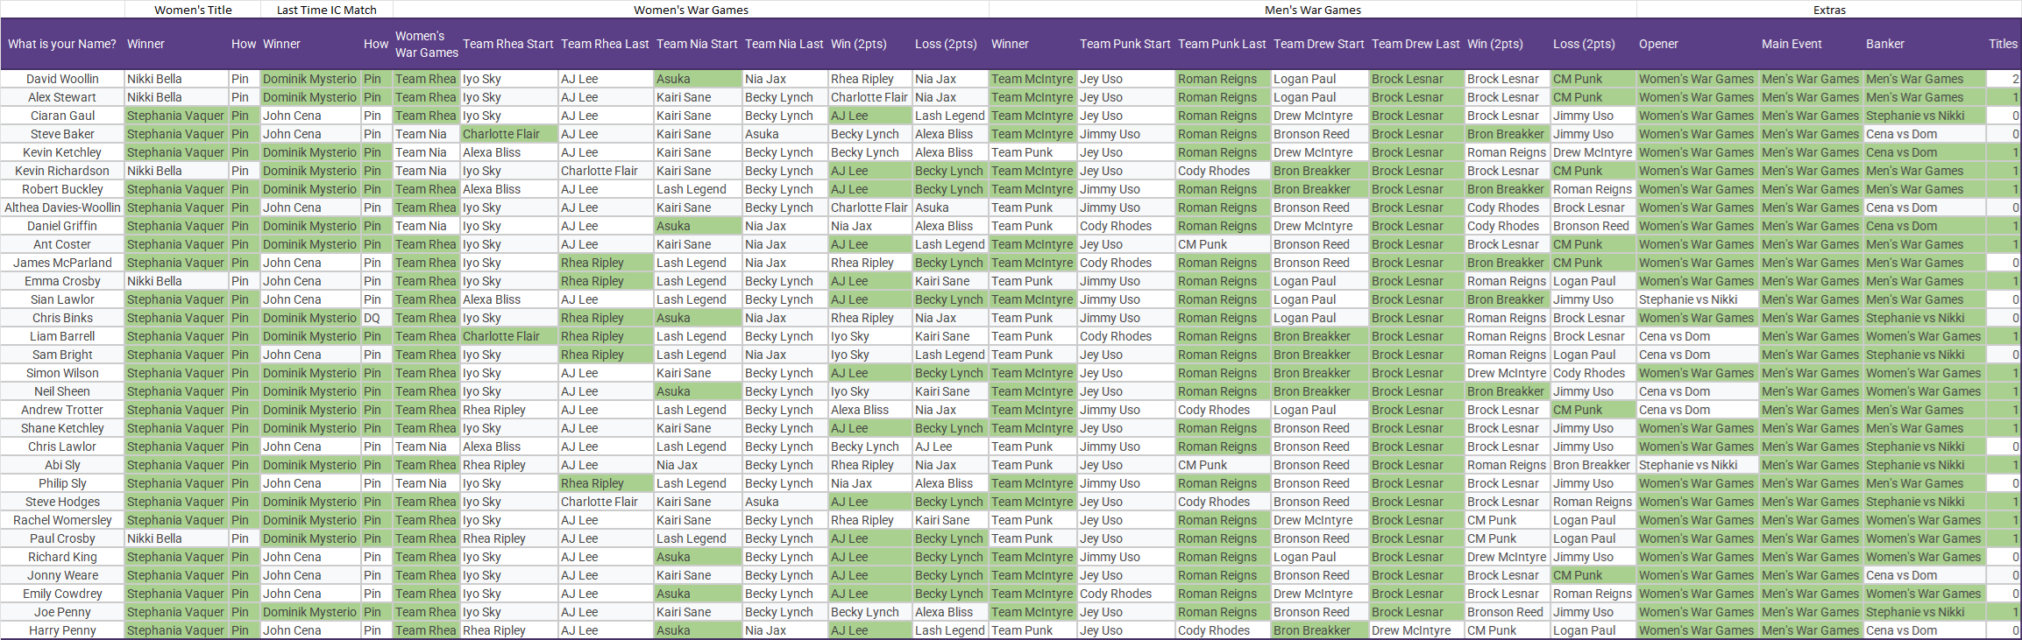This screenshot has width=2022, height=640.
Task: Click the "Team Rhea Start" column header
Action: click(x=508, y=44)
